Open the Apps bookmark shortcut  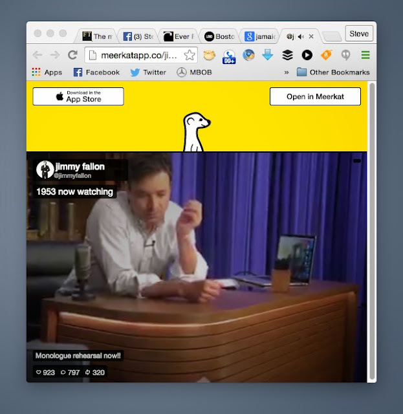[47, 72]
